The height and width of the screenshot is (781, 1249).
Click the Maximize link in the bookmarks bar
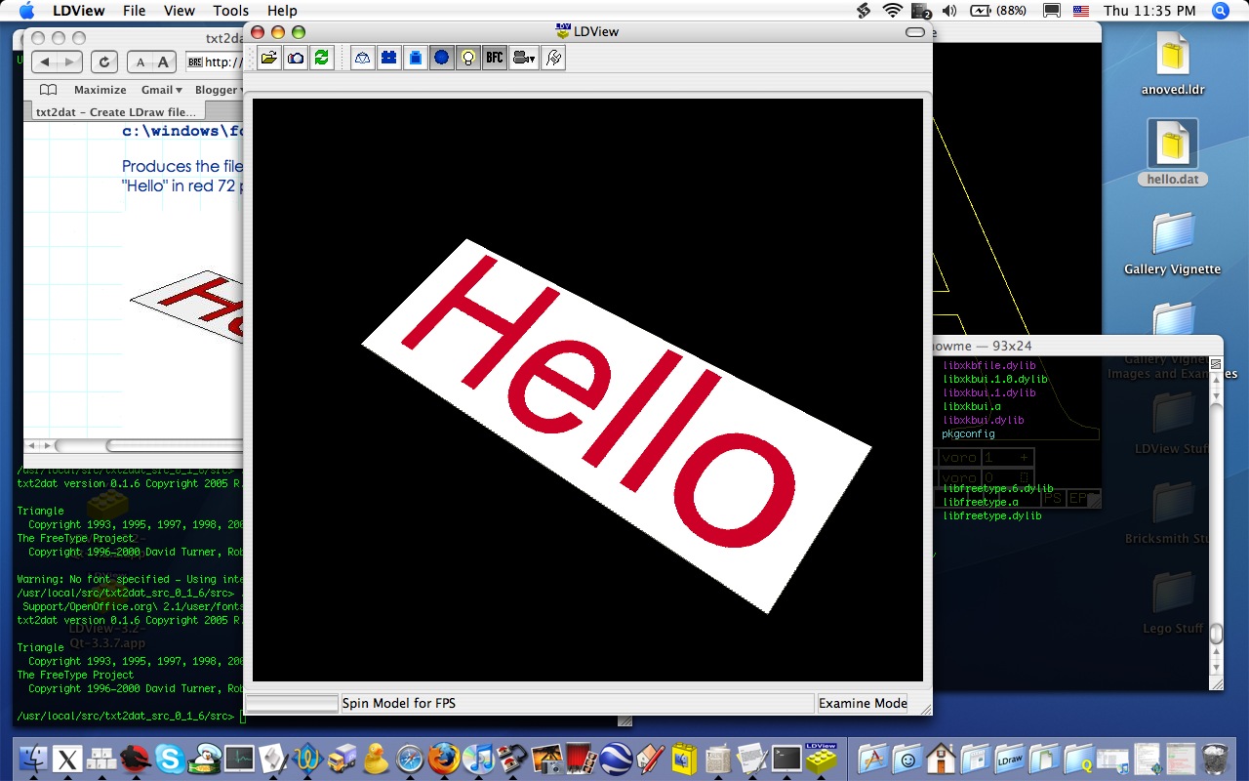coord(101,89)
